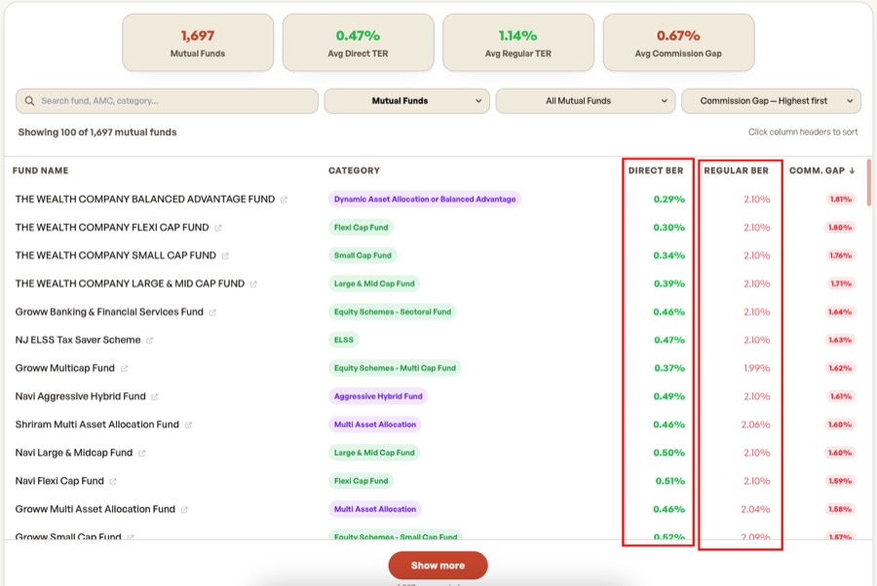Image resolution: width=877 pixels, height=586 pixels.
Task: Open external link icon for Shriram Multi Asset Allocation Fund
Action: pos(188,425)
